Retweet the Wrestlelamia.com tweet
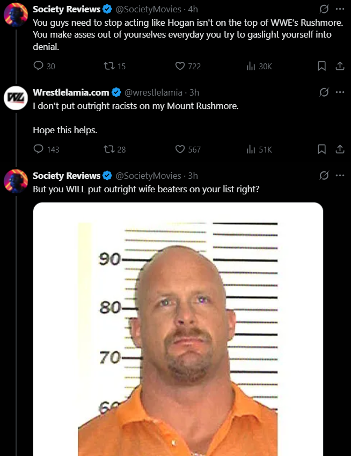 [x=107, y=149]
